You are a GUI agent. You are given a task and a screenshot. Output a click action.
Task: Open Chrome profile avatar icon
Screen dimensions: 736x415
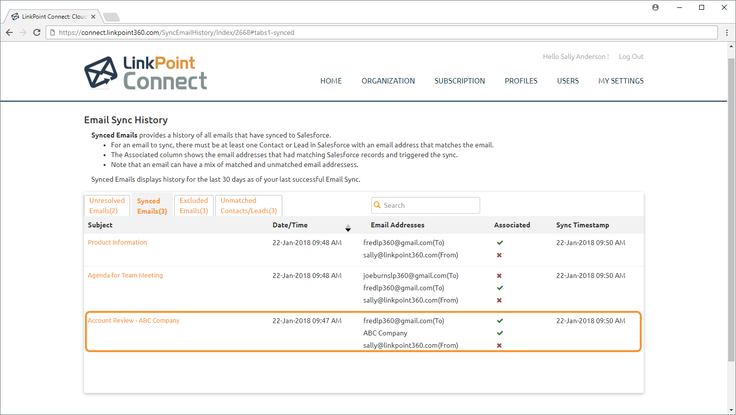tap(655, 7)
